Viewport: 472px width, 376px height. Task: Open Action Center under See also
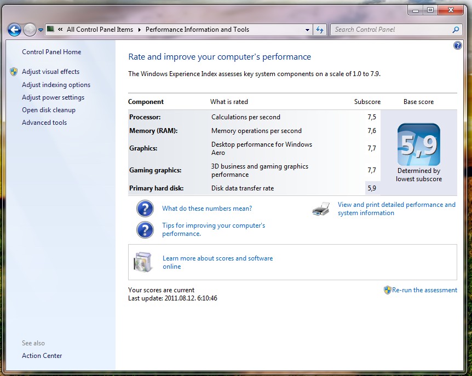point(42,356)
